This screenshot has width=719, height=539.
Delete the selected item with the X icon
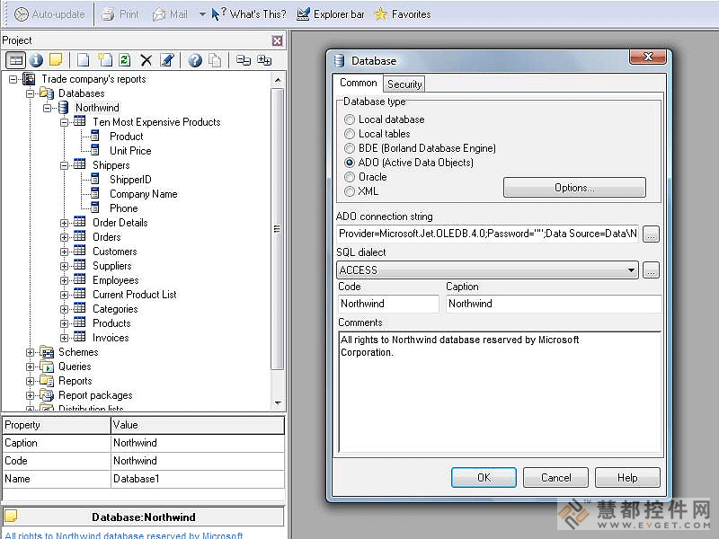tap(146, 60)
